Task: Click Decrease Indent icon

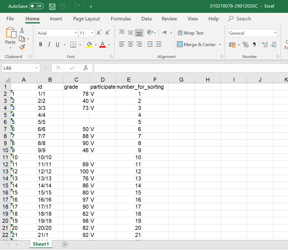Action: click(x=150, y=44)
